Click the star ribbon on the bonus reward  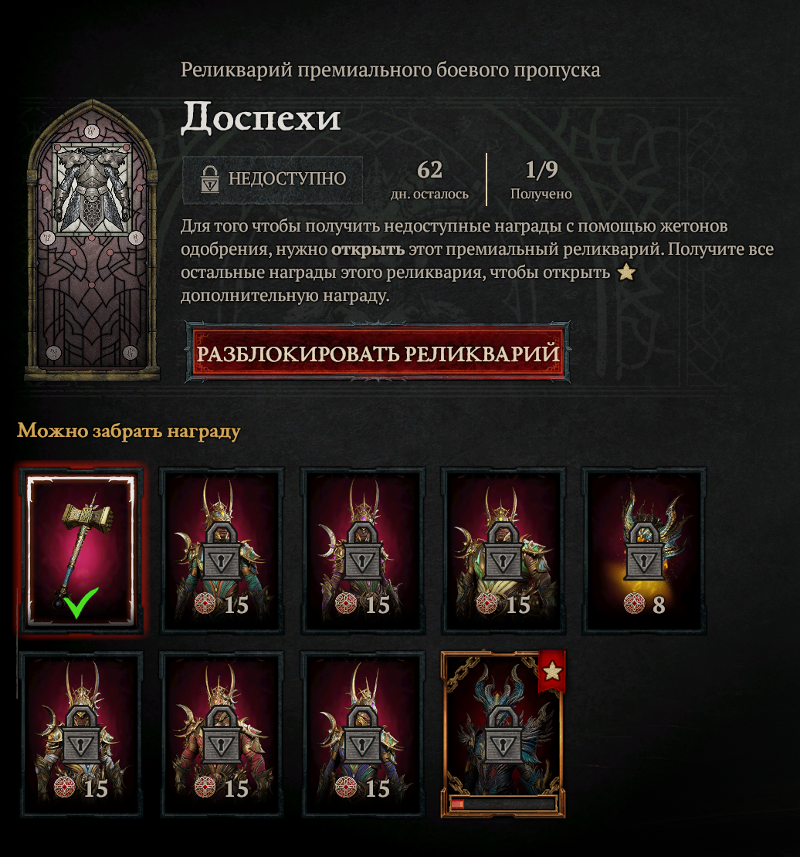(x=552, y=671)
